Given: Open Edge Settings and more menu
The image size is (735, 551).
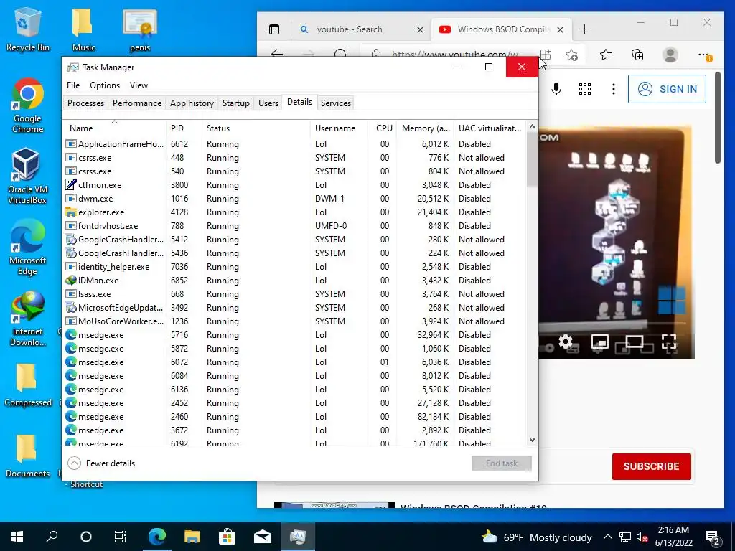Looking at the screenshot, I should (x=704, y=55).
